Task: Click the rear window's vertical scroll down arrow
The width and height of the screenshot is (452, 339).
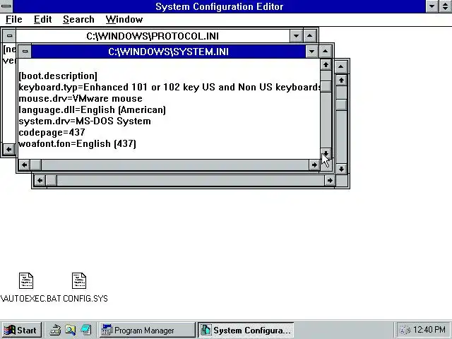Action: pos(341,169)
